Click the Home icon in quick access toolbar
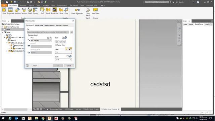The image size is (215, 121). tap(28, 2)
